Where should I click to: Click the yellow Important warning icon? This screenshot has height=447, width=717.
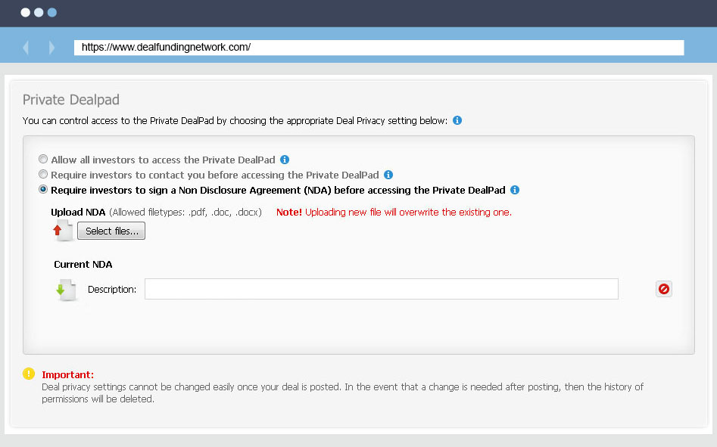pyautogui.click(x=29, y=374)
